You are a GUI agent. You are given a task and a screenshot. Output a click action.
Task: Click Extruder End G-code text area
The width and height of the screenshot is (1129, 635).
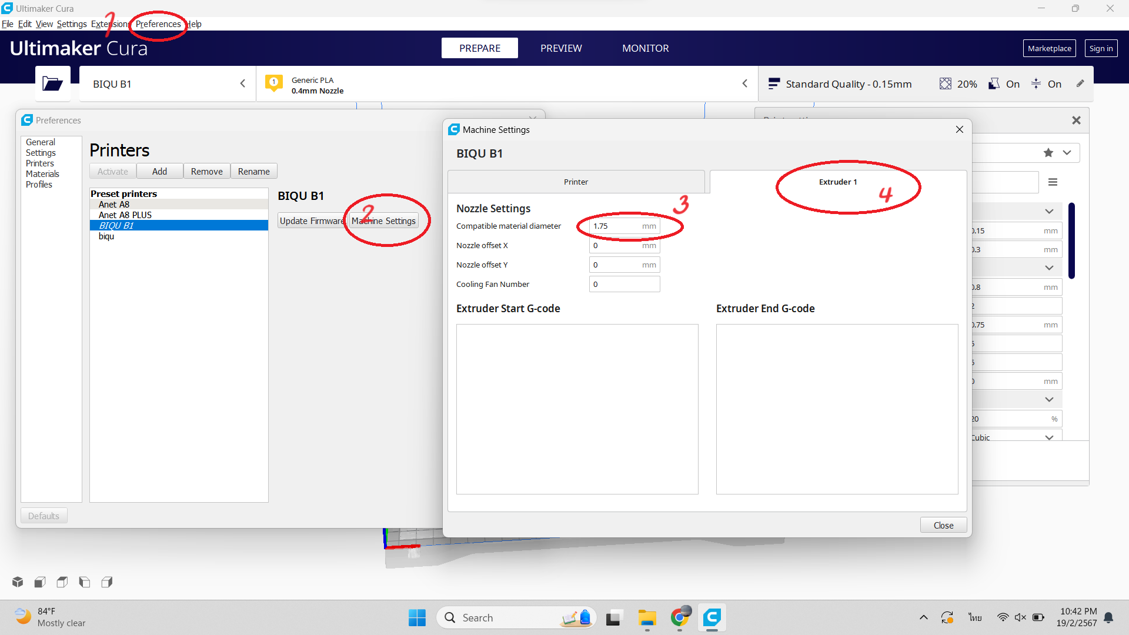coord(837,409)
